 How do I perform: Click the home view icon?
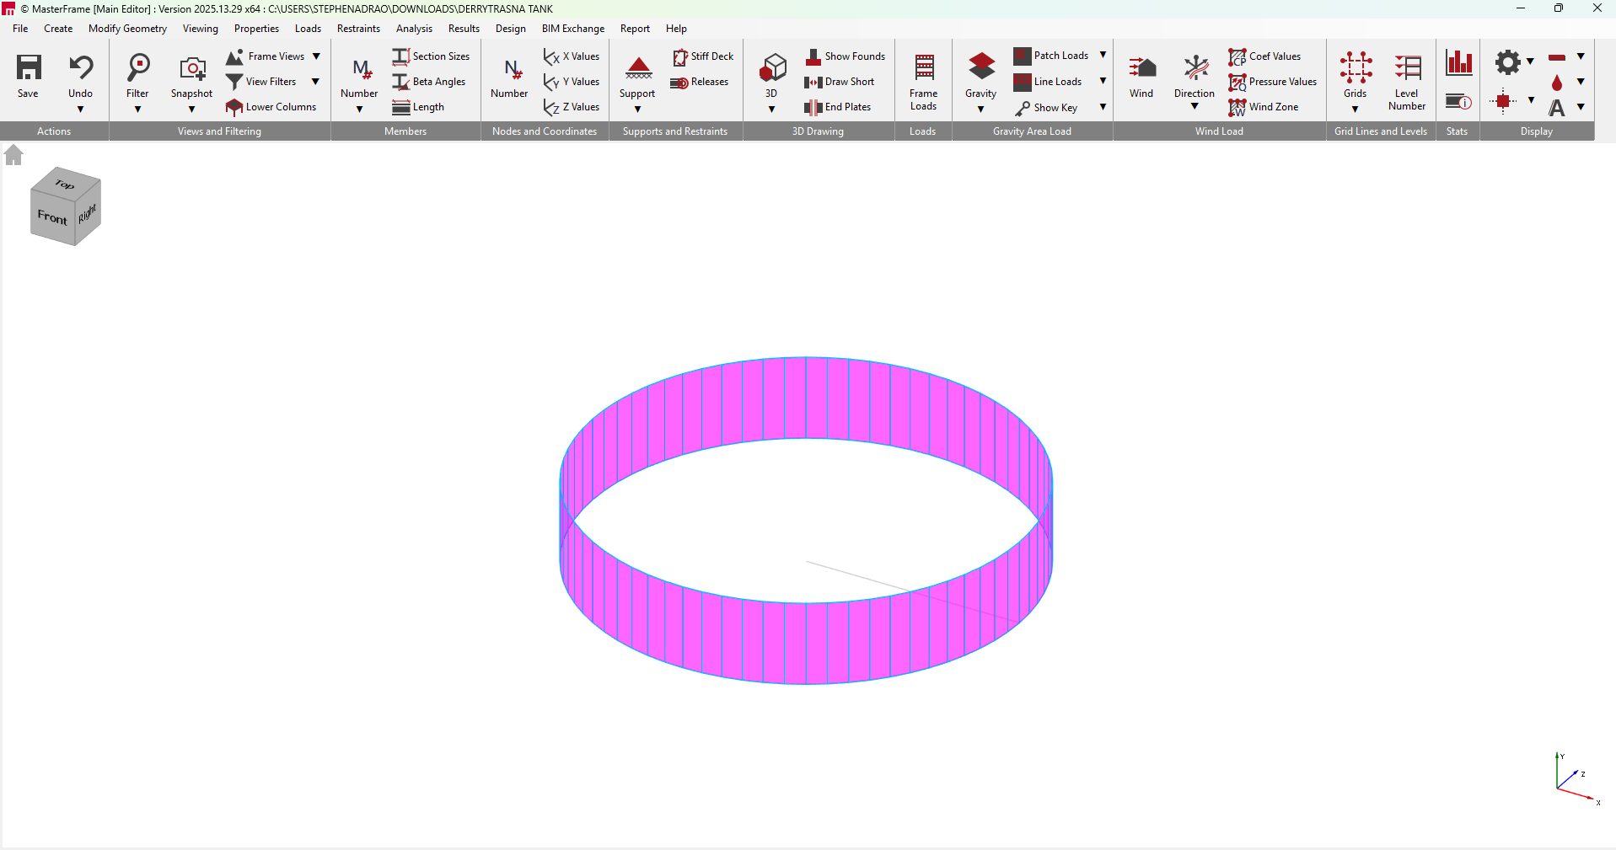(13, 155)
